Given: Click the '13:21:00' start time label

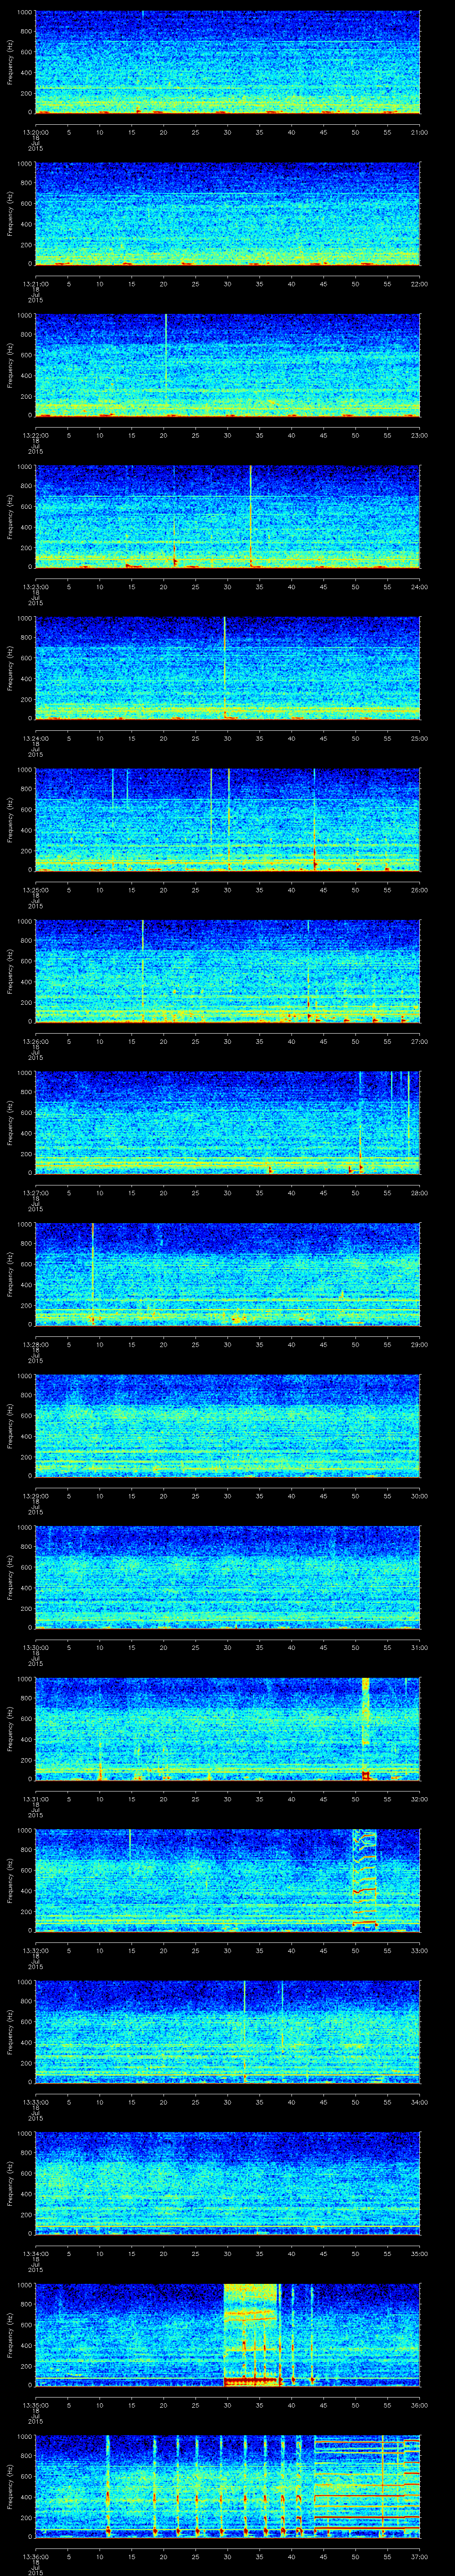Looking at the screenshot, I should click(36, 284).
